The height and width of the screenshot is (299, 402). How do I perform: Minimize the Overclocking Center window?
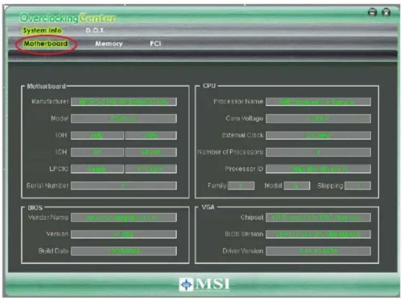point(372,12)
